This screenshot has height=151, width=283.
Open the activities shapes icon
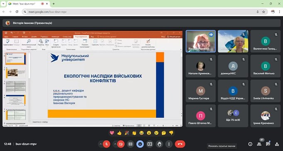(x=277, y=144)
